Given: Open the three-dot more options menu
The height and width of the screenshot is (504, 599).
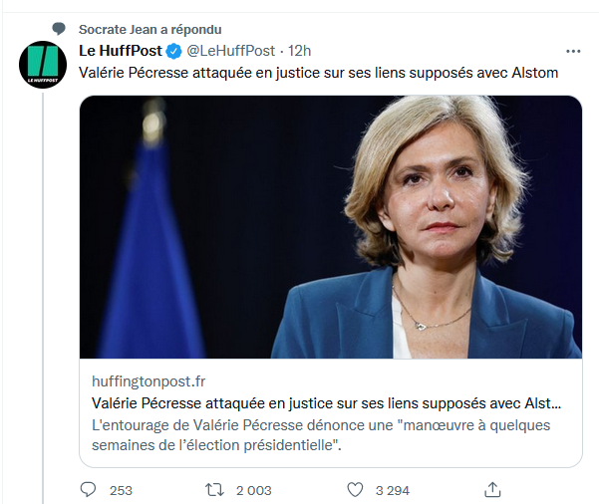Looking at the screenshot, I should click(573, 51).
